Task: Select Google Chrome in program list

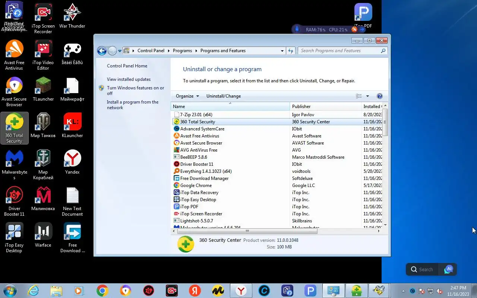Action: tap(277, 186)
